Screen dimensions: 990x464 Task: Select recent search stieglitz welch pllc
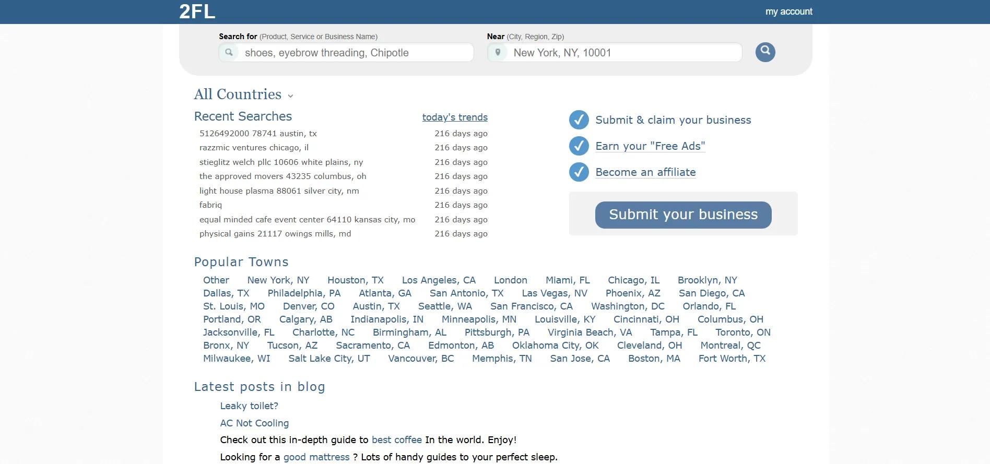[281, 162]
